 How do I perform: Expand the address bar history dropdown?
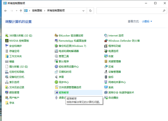[83, 11]
